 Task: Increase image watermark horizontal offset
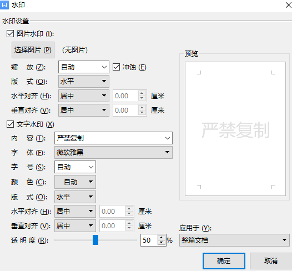142,93
